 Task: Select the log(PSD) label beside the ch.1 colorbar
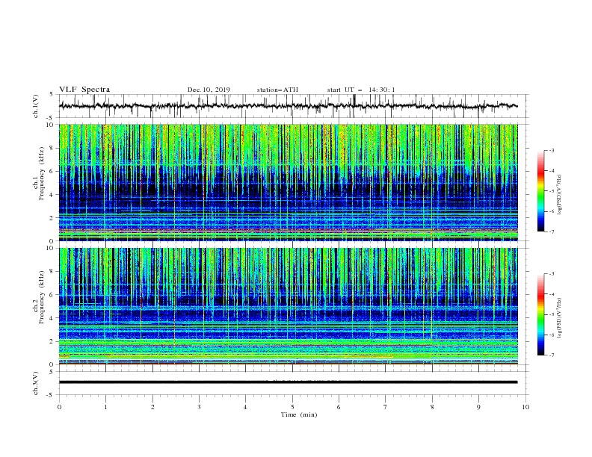pos(560,195)
